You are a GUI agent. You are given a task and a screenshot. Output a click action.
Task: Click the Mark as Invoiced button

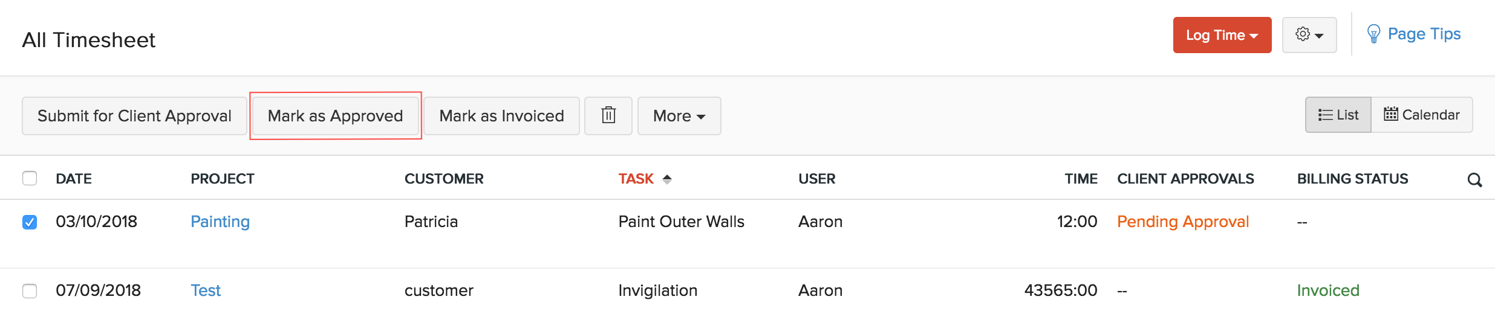(501, 115)
